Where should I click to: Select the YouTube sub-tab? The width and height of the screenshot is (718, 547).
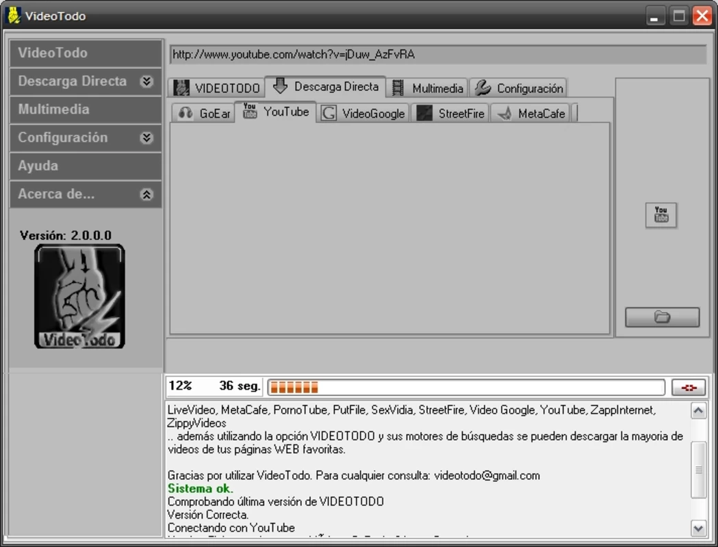coord(276,111)
